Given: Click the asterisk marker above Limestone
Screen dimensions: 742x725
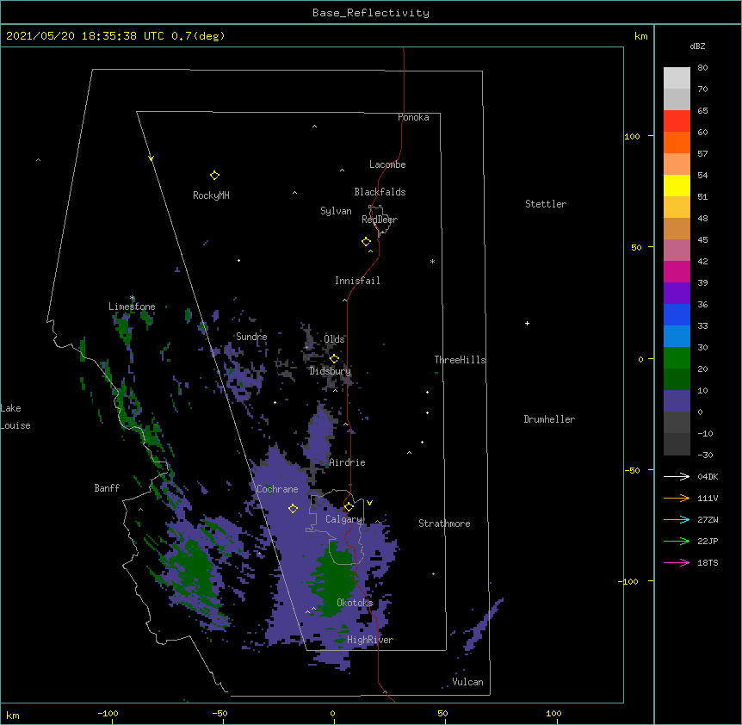Looking at the screenshot, I should 133,298.
